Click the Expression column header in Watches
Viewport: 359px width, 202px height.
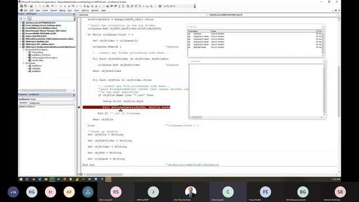(199, 31)
